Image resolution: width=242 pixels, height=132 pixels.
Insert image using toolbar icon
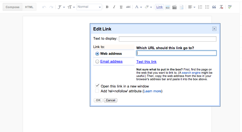click(167, 7)
